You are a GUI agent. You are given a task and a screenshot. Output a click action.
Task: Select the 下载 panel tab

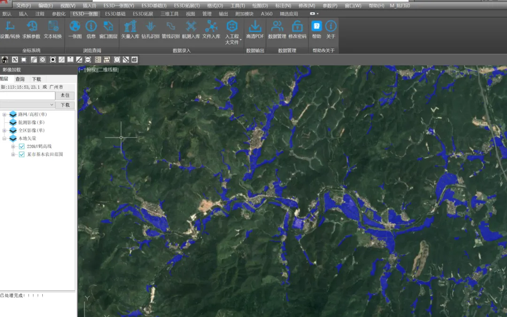tap(37, 79)
